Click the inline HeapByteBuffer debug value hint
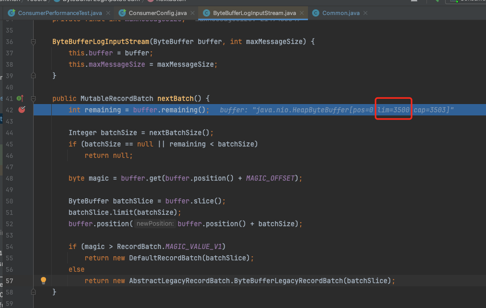Screen dimensions: 486x308 [336, 110]
